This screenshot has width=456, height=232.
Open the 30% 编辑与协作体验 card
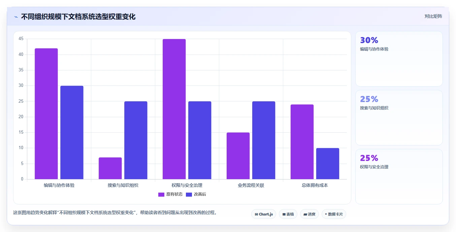tap(399, 59)
